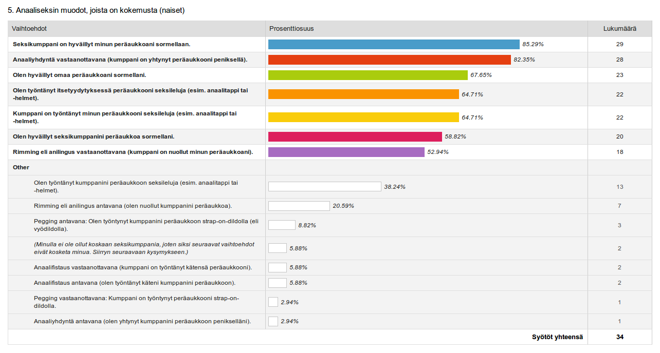Click the white 38.24% bar
660x353 pixels.
pyautogui.click(x=324, y=187)
